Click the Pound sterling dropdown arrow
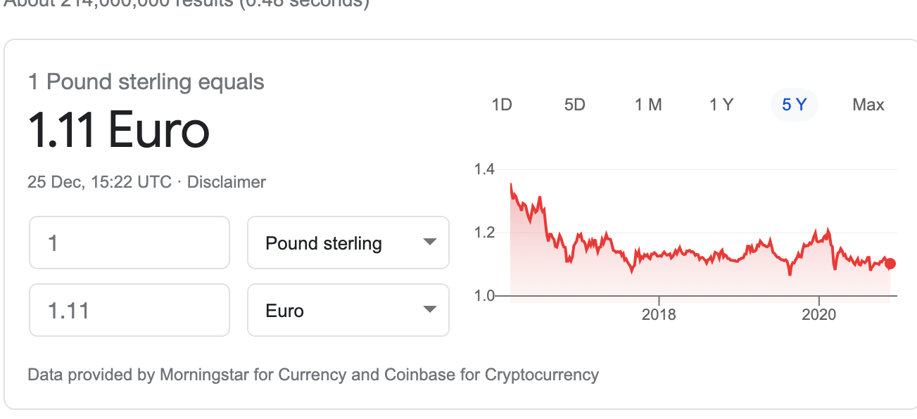917x419 pixels. tap(429, 243)
